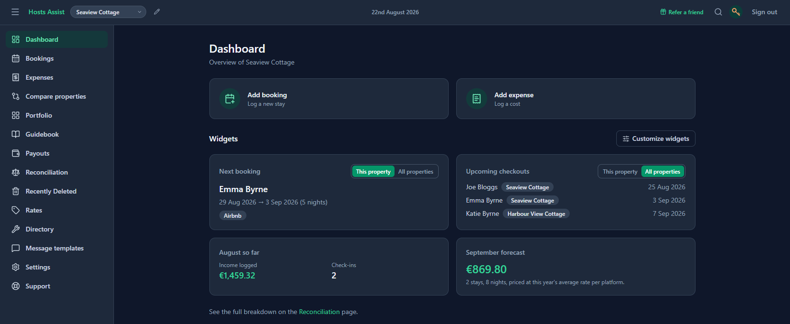The height and width of the screenshot is (324, 790).
Task: Toggle the hamburger menu icon
Action: [15, 12]
